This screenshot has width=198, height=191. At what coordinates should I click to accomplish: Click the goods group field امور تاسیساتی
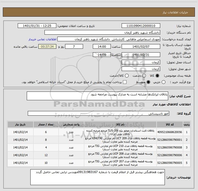click(x=98, y=113)
